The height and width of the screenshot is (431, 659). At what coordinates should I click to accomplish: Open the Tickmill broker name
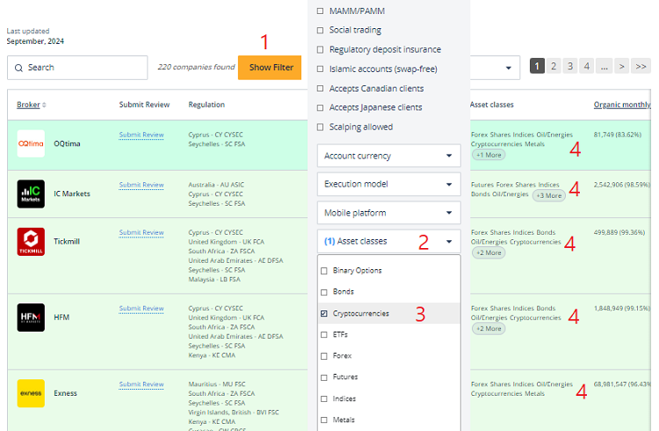pos(67,242)
